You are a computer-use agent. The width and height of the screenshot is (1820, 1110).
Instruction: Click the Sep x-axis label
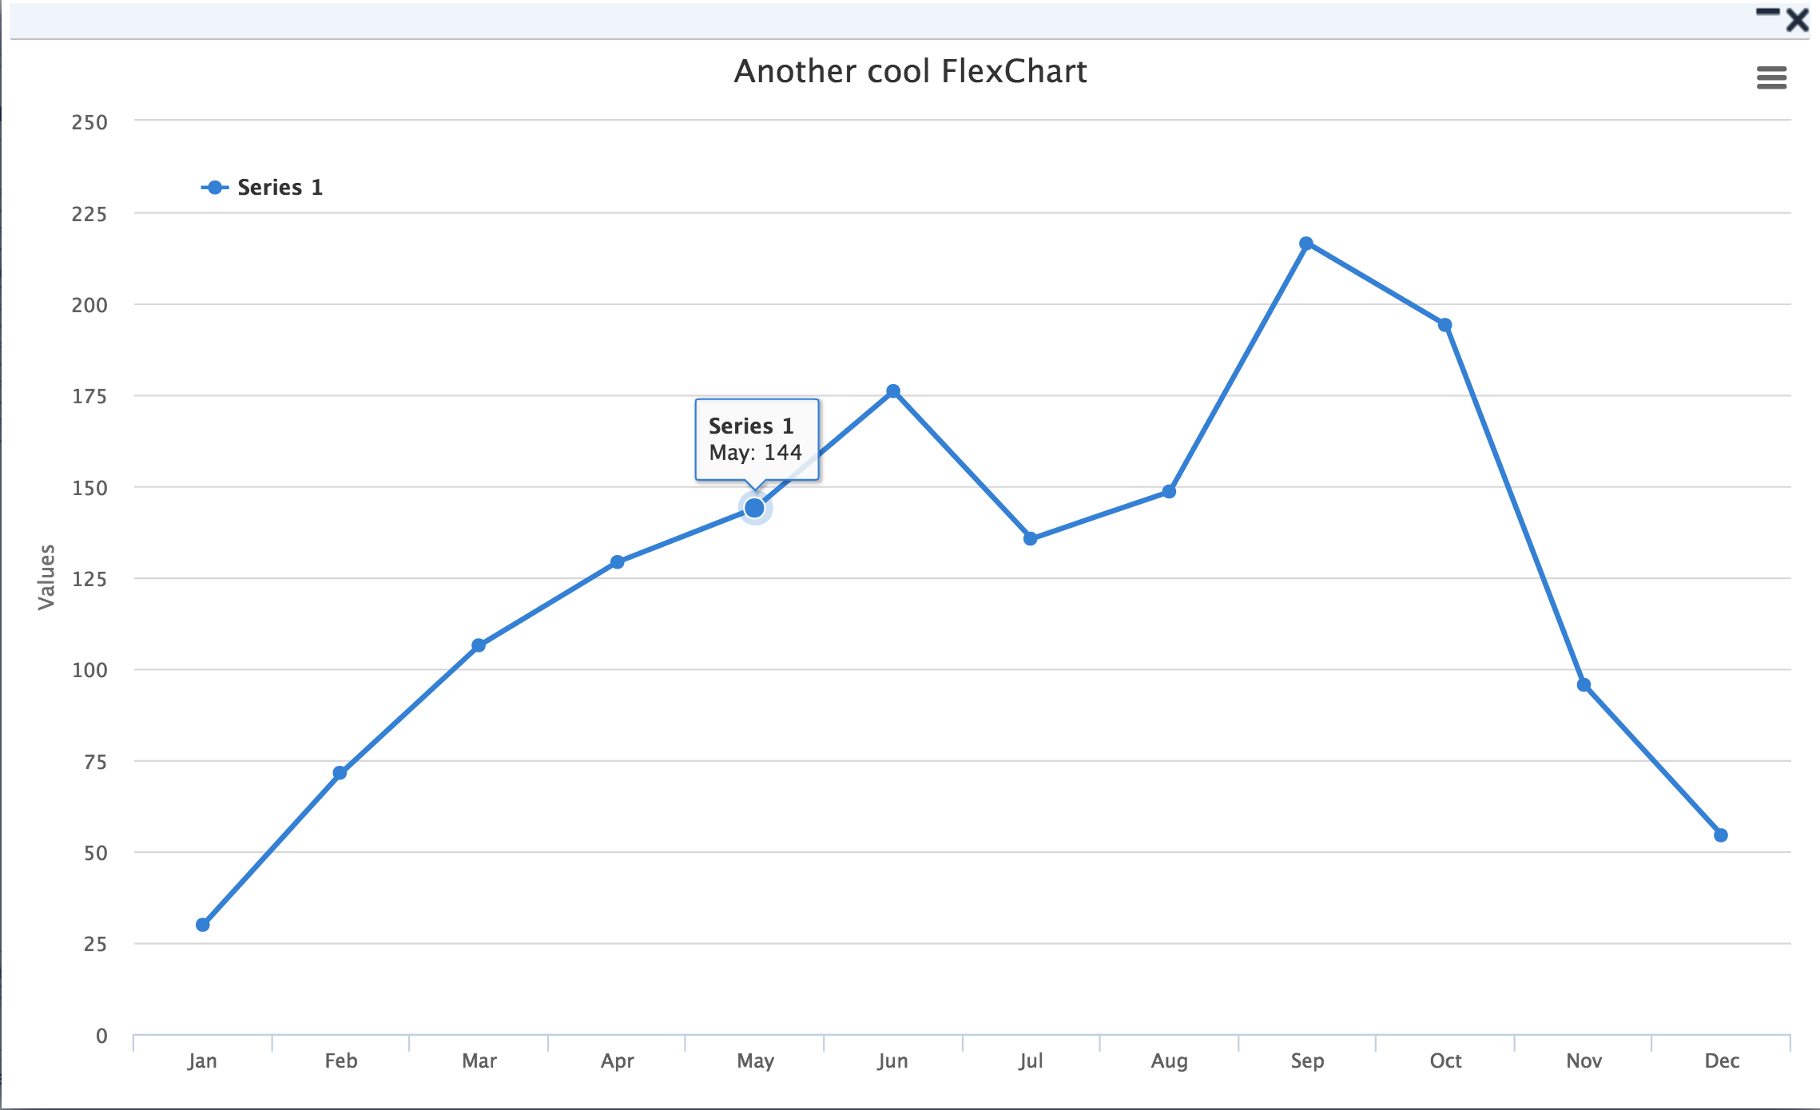point(1307,1060)
